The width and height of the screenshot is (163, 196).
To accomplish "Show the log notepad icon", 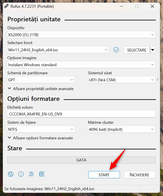I will (42, 174).
